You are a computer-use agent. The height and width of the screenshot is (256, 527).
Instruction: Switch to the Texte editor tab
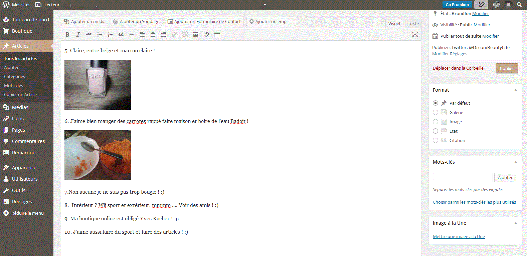click(x=413, y=23)
